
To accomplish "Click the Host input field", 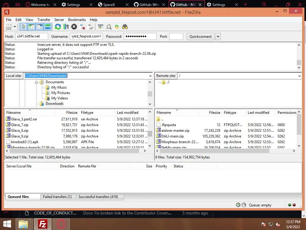I will [x=32, y=36].
